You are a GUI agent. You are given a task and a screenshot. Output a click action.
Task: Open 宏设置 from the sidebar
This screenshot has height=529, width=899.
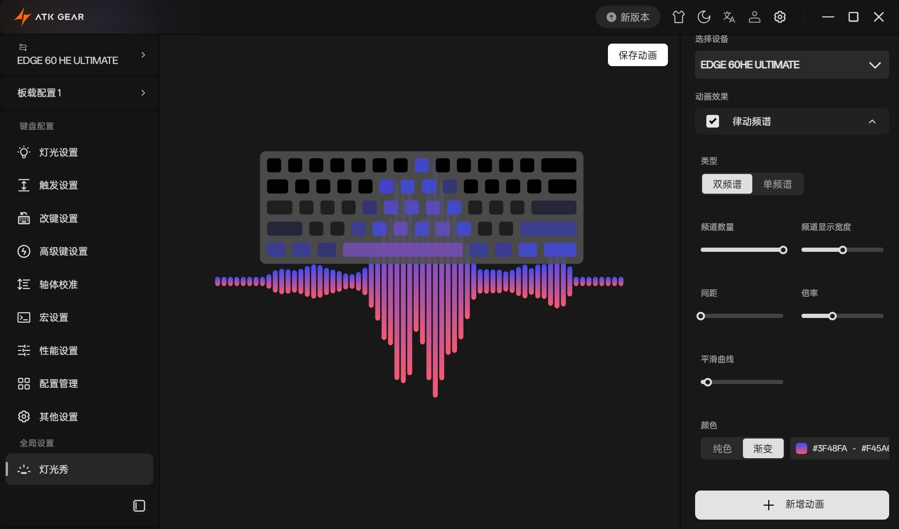53,317
